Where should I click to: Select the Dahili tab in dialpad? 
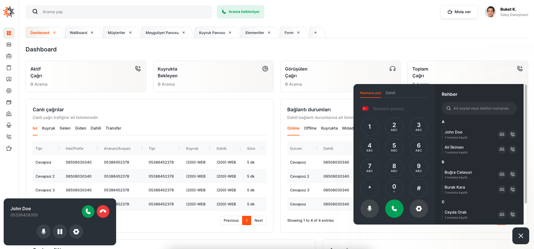click(x=390, y=93)
